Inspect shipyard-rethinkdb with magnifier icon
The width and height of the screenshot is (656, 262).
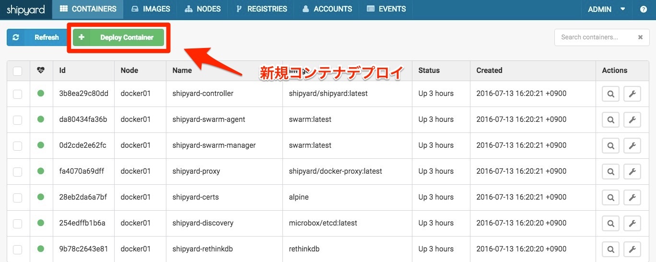click(610, 250)
